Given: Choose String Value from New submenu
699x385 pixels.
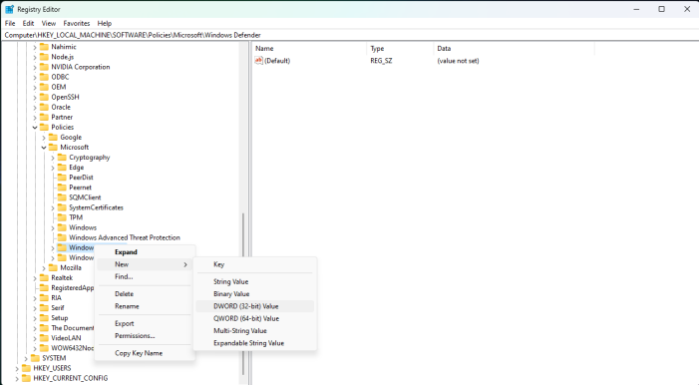Looking at the screenshot, I should click(x=254, y=282).
